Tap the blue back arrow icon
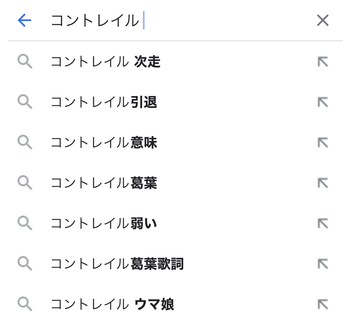The image size is (348, 321). pyautogui.click(x=25, y=20)
